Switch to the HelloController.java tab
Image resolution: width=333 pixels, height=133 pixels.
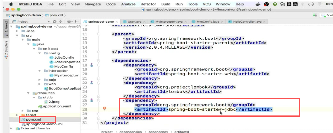click(247, 21)
